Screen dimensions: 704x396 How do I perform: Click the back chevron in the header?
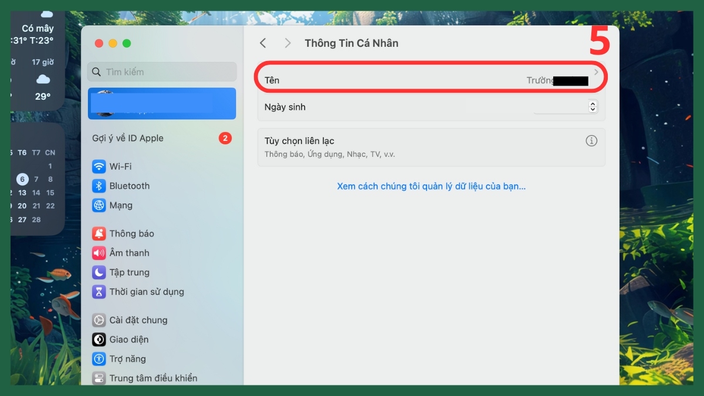pos(263,43)
